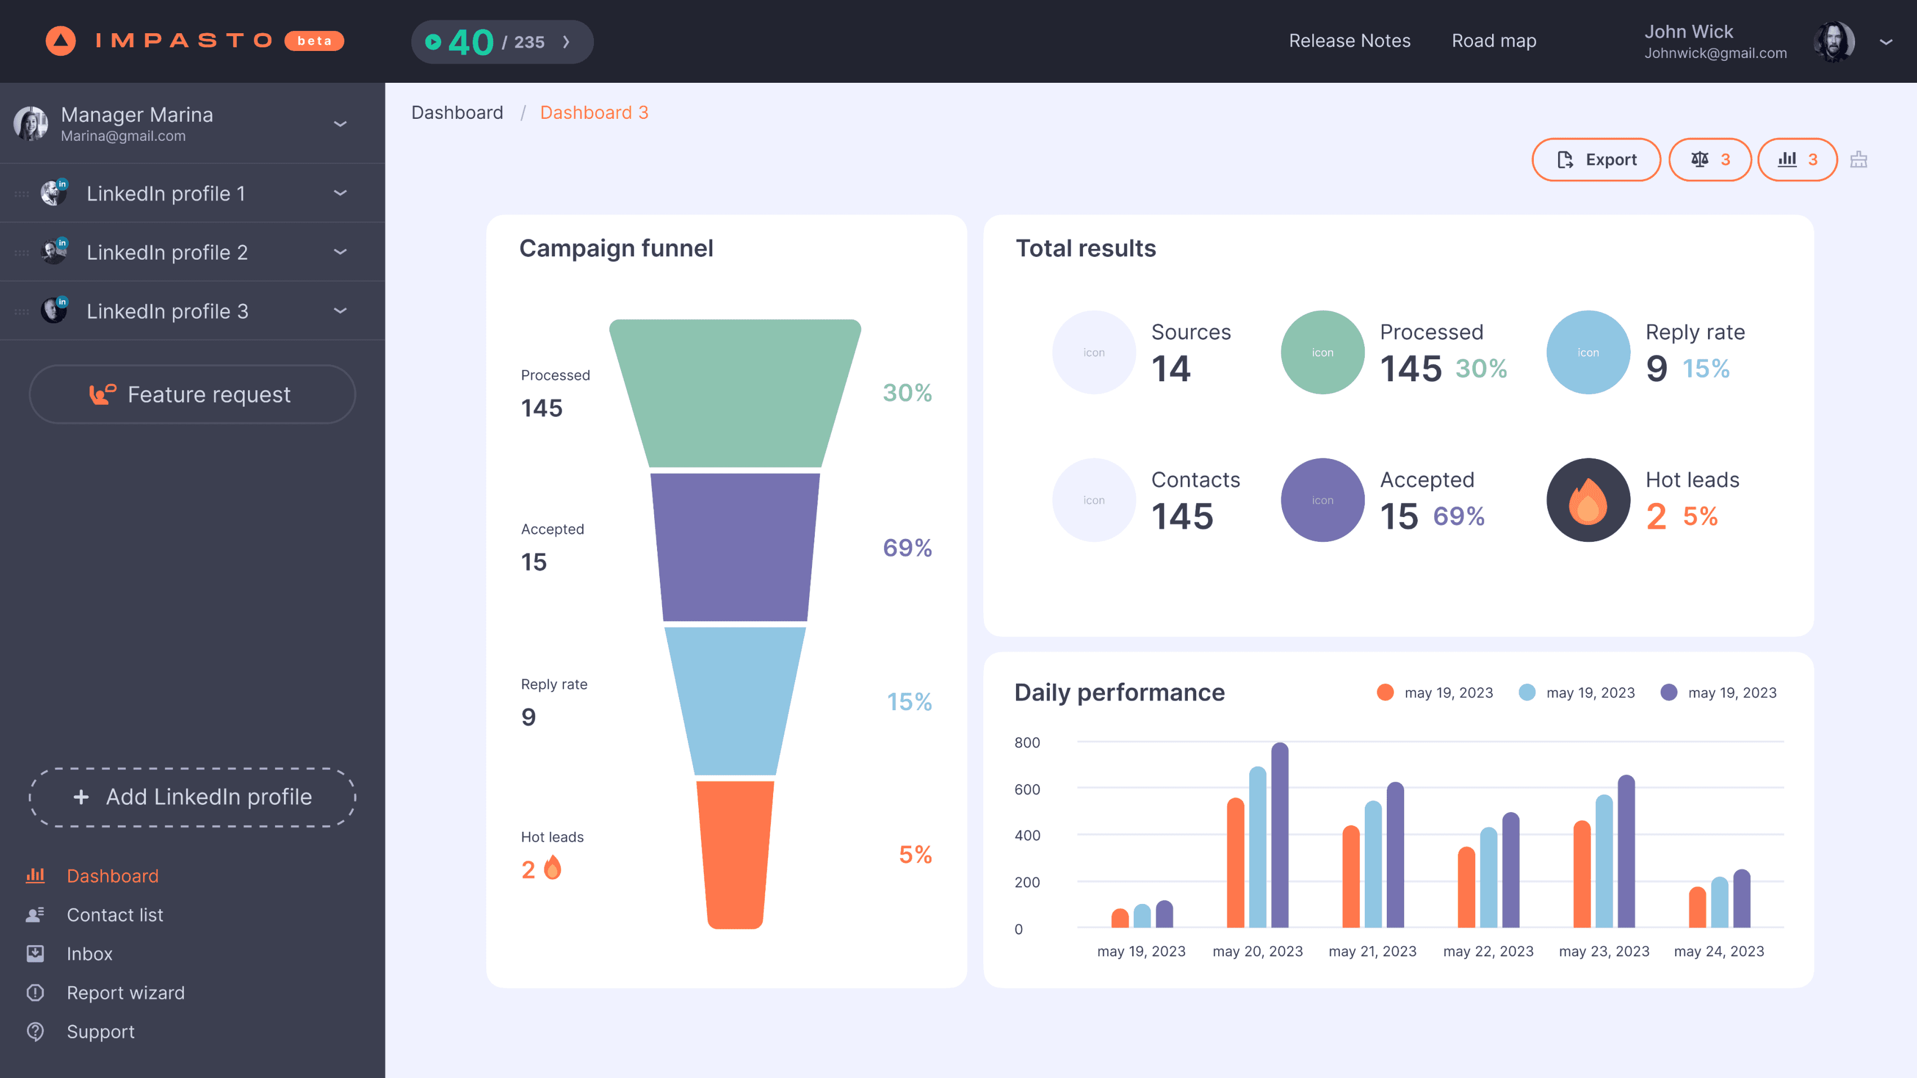
Task: Click the Hot leads flame icon in Total results
Action: (1587, 499)
